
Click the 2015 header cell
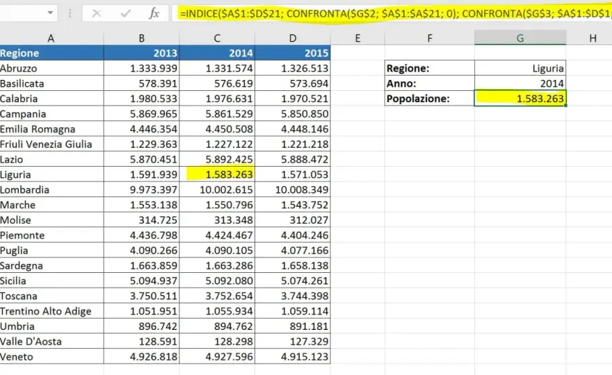(x=293, y=53)
